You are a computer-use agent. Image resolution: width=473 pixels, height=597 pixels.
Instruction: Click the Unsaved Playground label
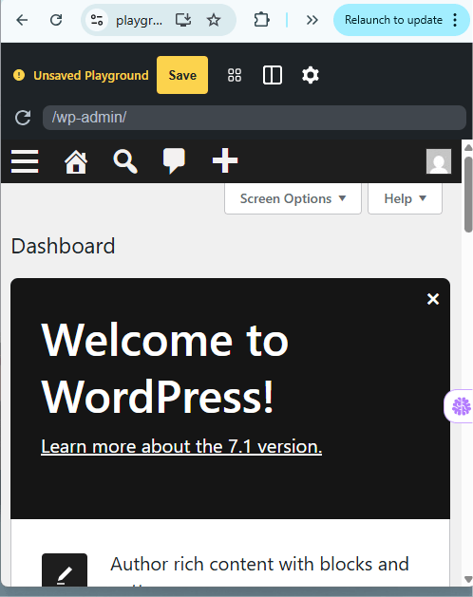coord(91,75)
